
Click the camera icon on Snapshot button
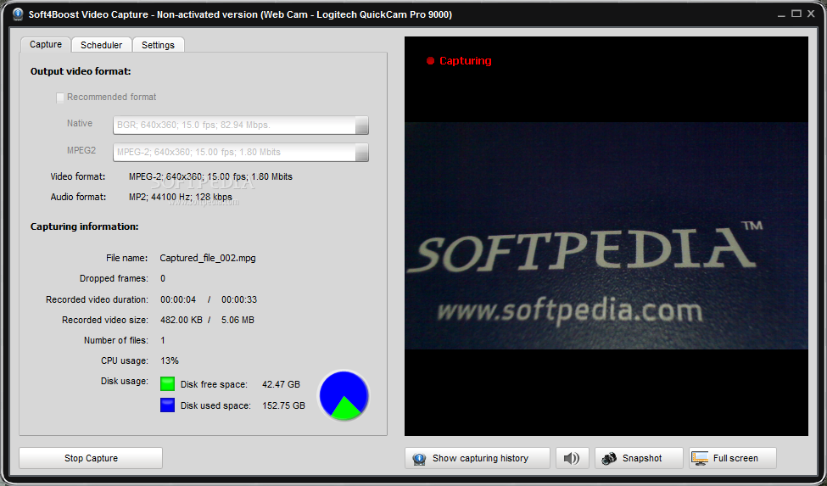pyautogui.click(x=609, y=458)
